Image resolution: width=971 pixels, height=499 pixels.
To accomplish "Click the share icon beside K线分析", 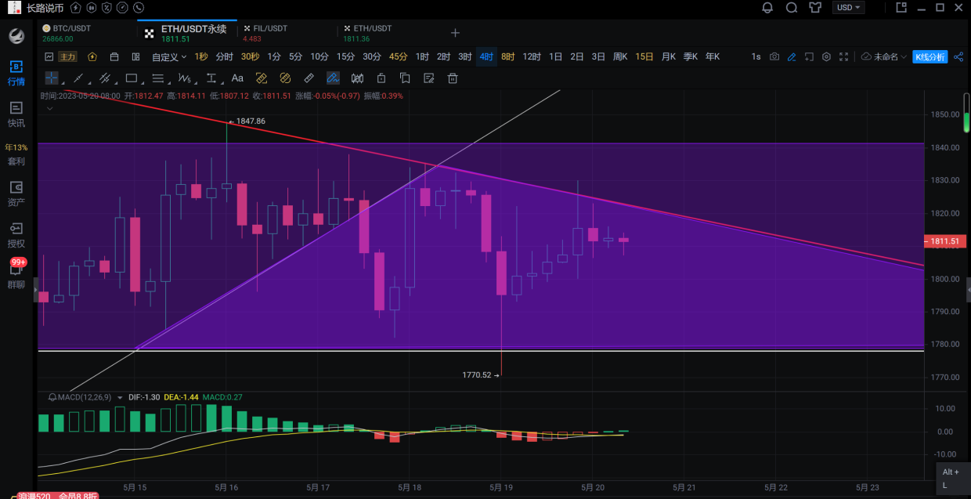I will pyautogui.click(x=958, y=57).
